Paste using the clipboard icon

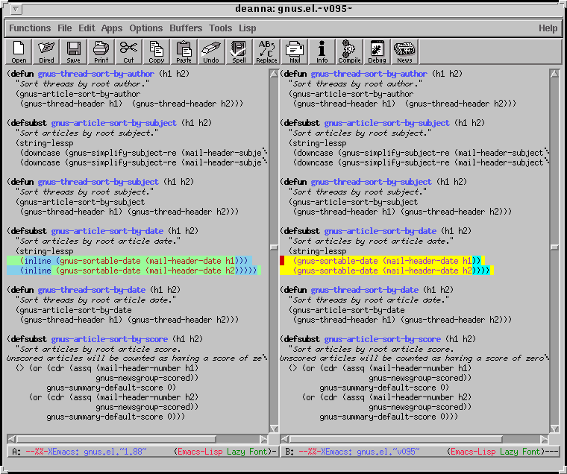[184, 51]
